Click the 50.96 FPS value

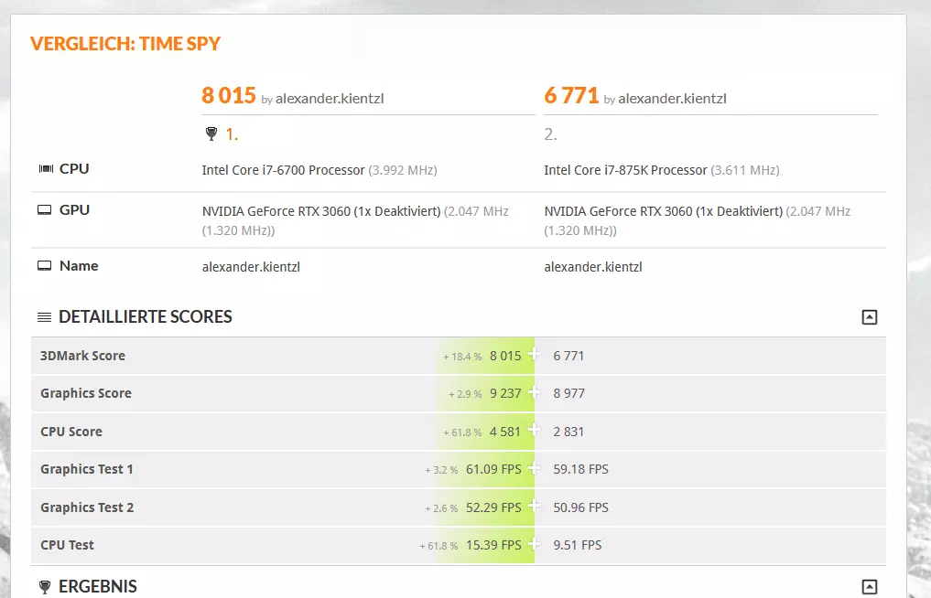coord(580,507)
